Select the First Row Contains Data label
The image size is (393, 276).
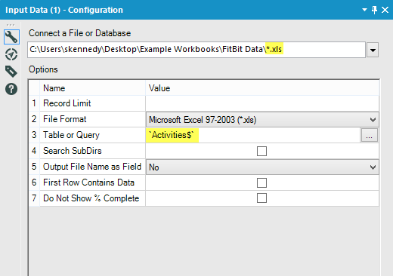[x=88, y=182]
